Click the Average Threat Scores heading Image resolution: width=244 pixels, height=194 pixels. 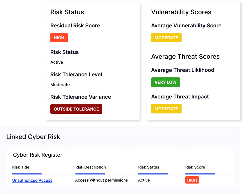coord(185,57)
